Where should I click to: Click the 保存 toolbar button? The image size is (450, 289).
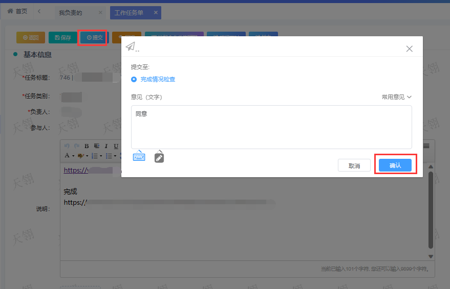click(63, 37)
